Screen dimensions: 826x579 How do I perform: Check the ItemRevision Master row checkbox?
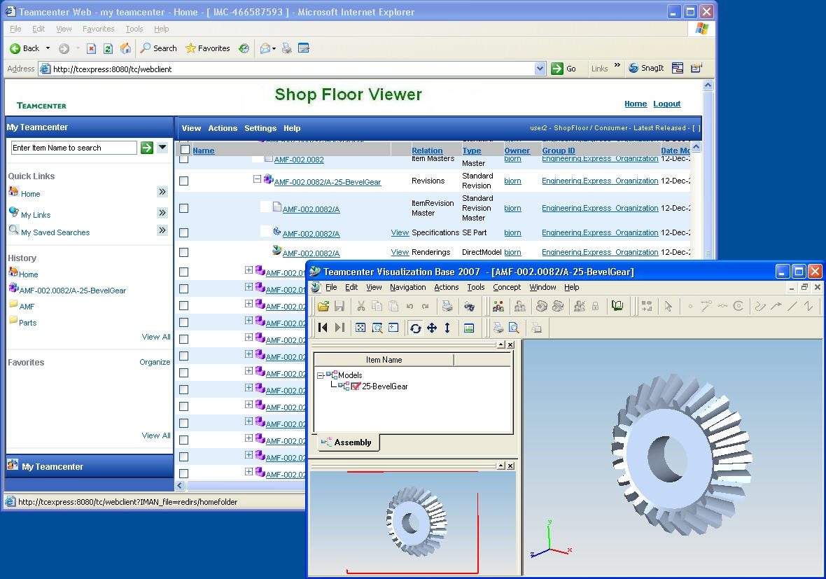184,208
